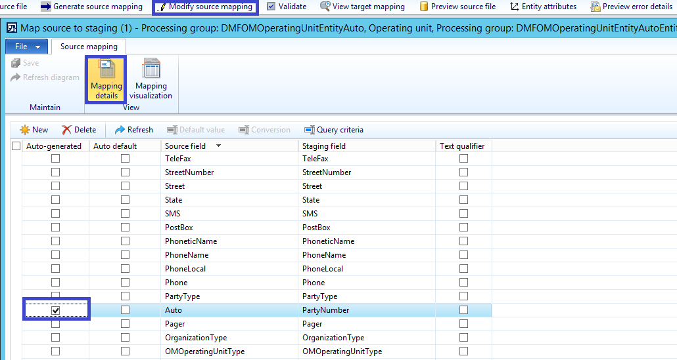Uncheck Auto-generated for PartyNumber row
This screenshot has height=360, width=677.
[x=56, y=310]
